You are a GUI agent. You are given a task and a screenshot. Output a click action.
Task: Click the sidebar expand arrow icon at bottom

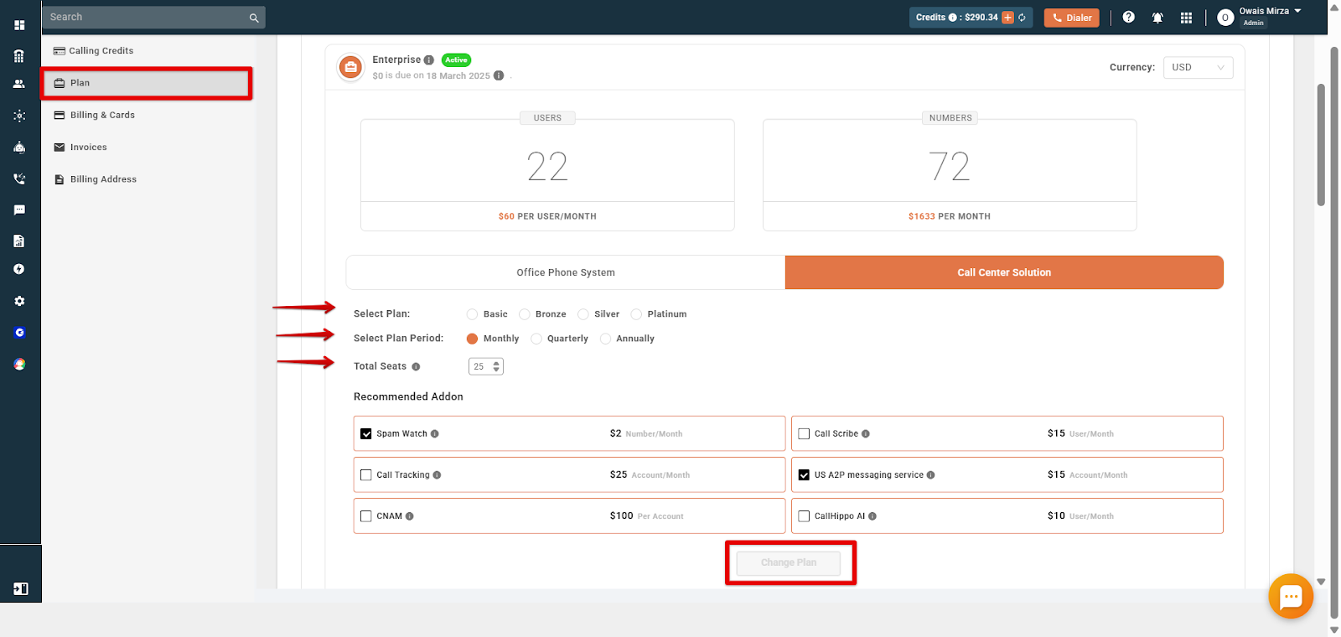(20, 589)
